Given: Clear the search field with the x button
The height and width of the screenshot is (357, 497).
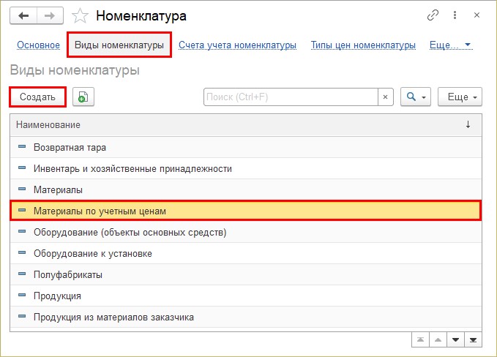Looking at the screenshot, I should coord(386,97).
